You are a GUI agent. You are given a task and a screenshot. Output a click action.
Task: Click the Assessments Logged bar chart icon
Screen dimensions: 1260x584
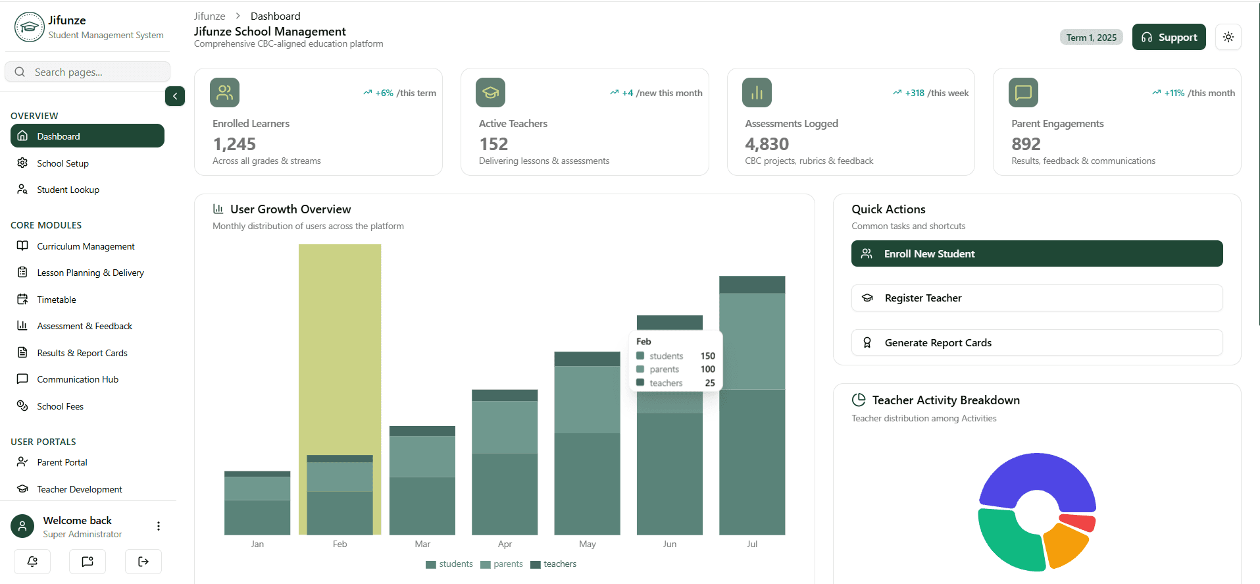click(757, 93)
